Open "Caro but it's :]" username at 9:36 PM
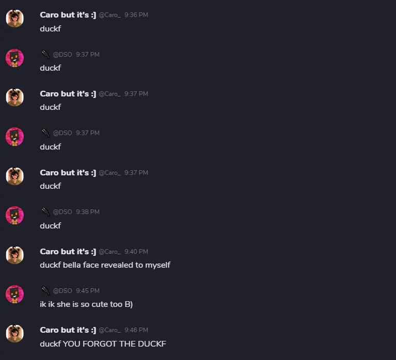The width and height of the screenshot is (396, 360). click(68, 15)
